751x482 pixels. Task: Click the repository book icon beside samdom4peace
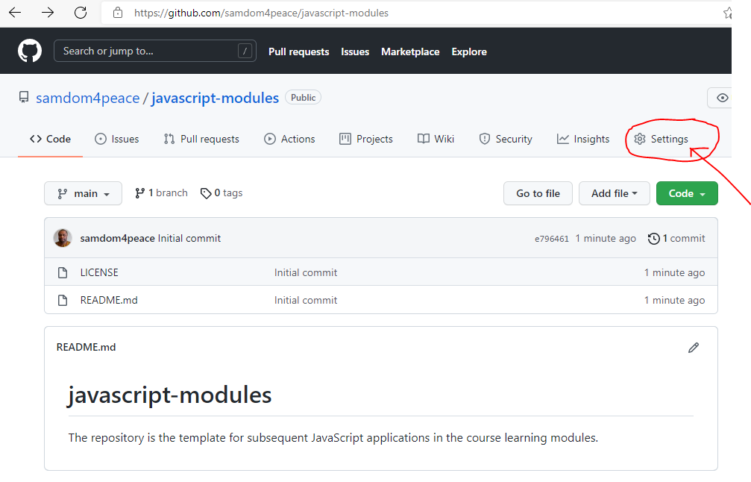tap(24, 97)
